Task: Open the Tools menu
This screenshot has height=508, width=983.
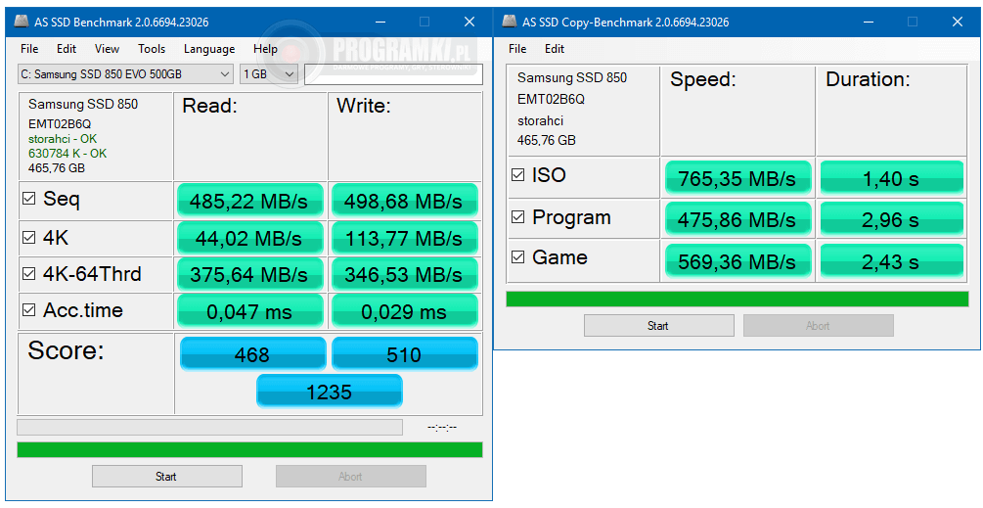Action: click(x=152, y=49)
